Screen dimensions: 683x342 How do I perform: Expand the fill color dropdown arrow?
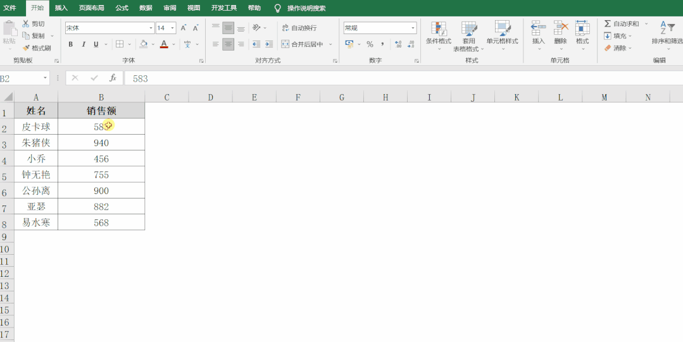click(x=153, y=44)
